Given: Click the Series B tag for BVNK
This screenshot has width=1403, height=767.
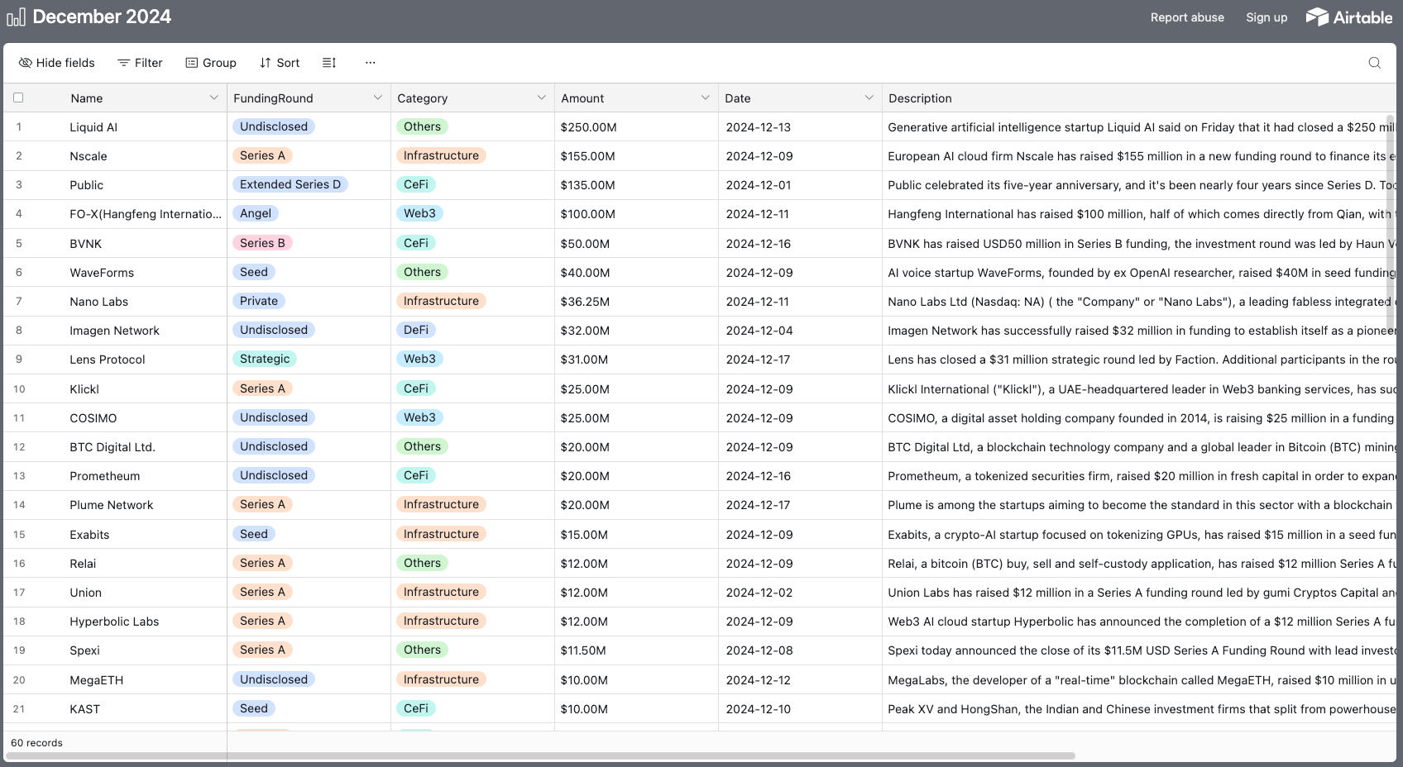Looking at the screenshot, I should 262,243.
